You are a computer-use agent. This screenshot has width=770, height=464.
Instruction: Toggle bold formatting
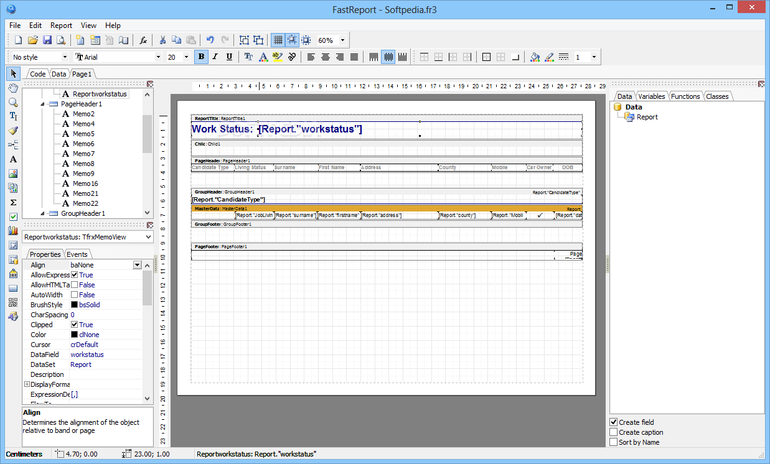[201, 57]
